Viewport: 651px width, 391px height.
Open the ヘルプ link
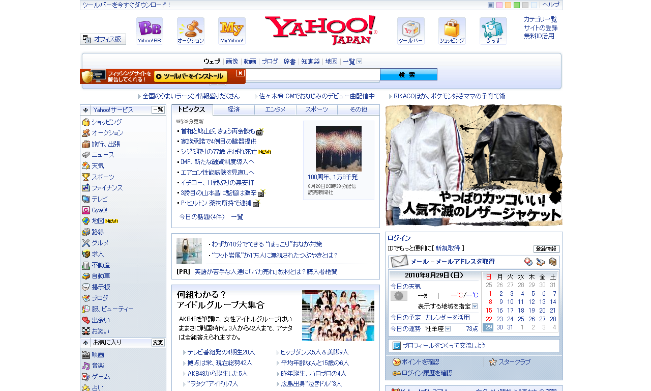[551, 5]
